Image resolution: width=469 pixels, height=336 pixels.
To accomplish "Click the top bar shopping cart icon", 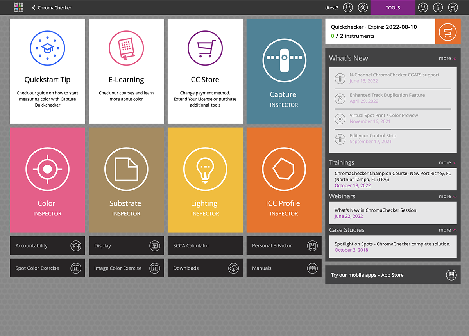I will (x=453, y=7).
